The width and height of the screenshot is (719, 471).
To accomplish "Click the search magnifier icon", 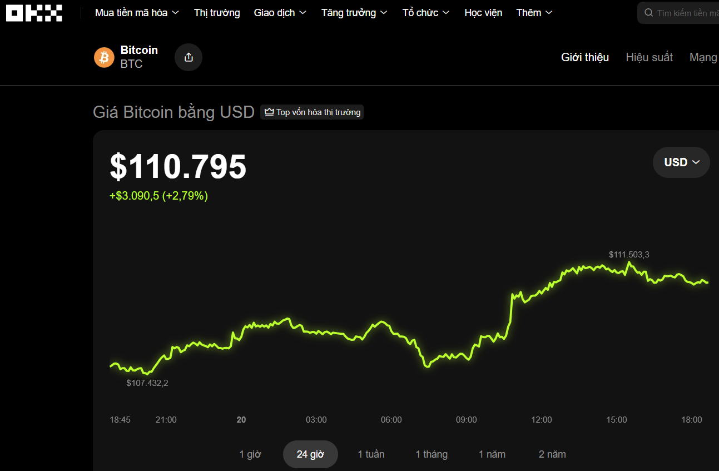I will (648, 12).
